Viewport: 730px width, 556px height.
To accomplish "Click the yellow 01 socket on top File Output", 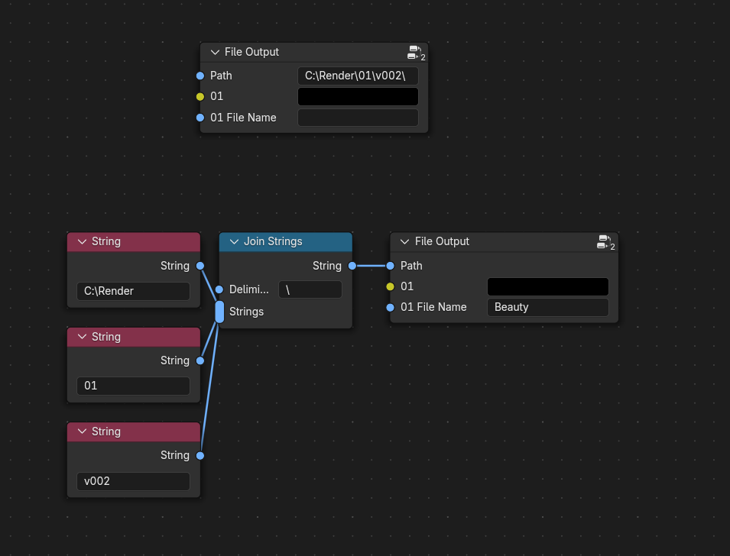I will point(200,97).
